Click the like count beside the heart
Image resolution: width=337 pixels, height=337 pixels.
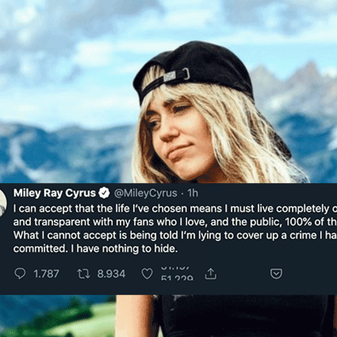pyautogui.click(x=177, y=274)
